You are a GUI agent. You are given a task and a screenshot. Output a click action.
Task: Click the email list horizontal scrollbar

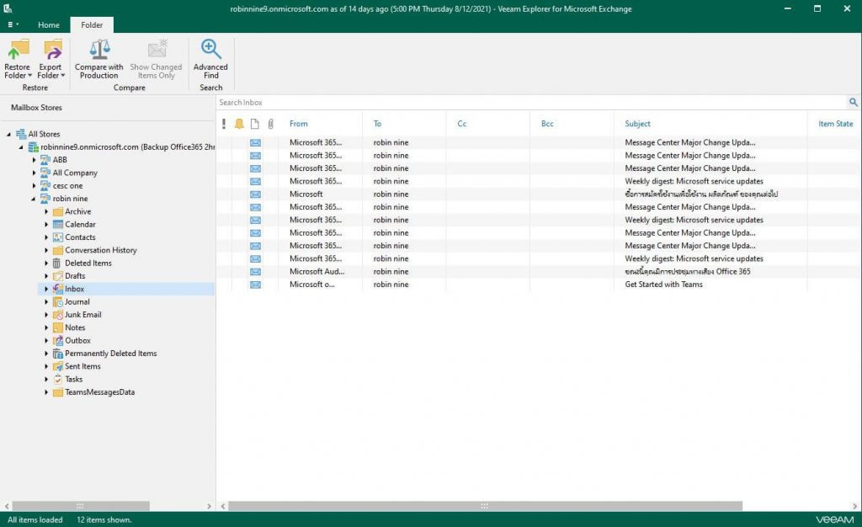point(485,506)
